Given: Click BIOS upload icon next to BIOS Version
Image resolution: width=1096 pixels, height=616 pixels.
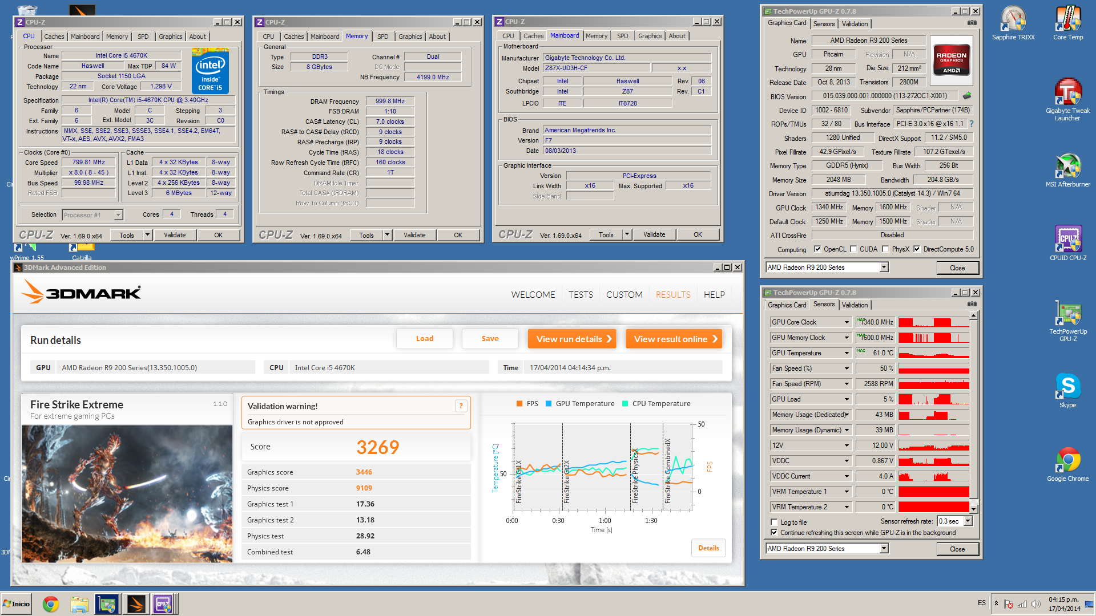Looking at the screenshot, I should coord(967,96).
